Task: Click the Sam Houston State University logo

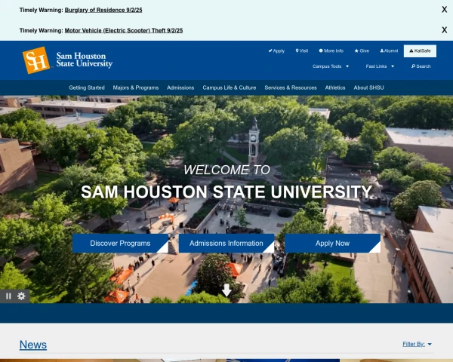Action: [x=67, y=60]
